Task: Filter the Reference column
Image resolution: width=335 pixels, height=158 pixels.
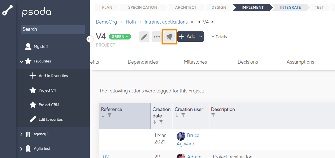Action: [x=109, y=115]
